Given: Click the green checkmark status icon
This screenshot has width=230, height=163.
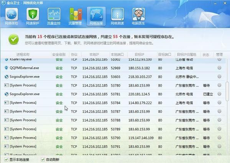Looking at the screenshot, I should point(14,39).
